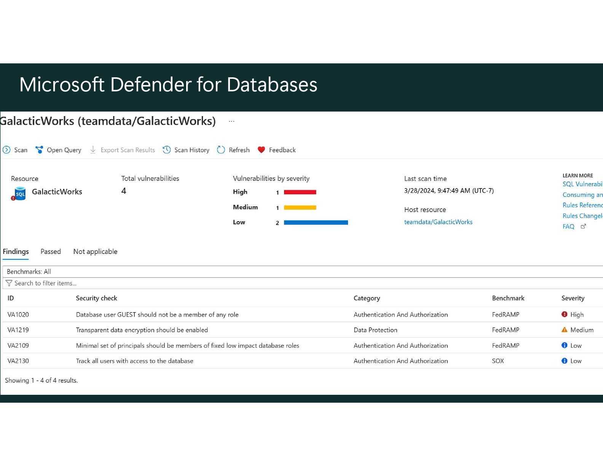Image resolution: width=603 pixels, height=466 pixels.
Task: Open the Benchmarks: All filter dropdown
Action: (x=303, y=272)
